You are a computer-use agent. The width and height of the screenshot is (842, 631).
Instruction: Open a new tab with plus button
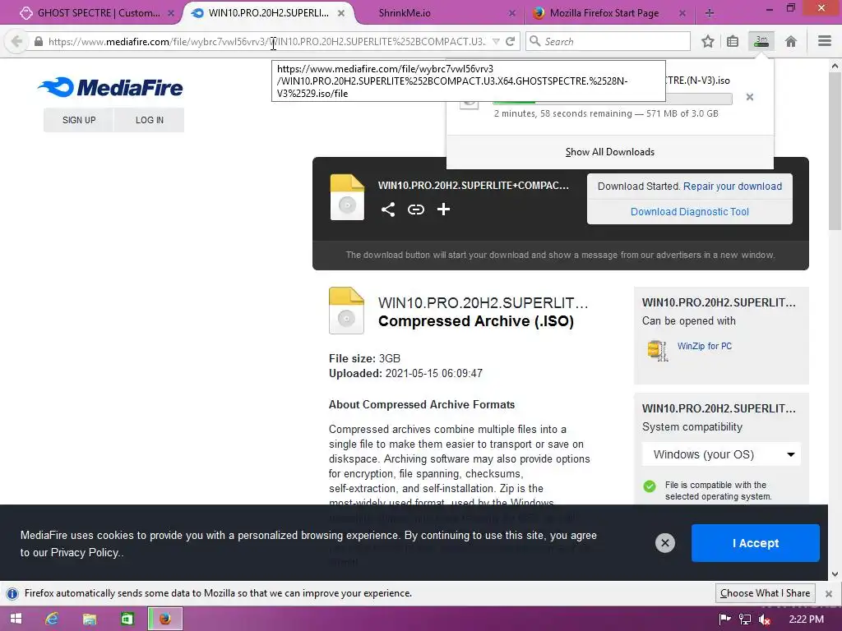710,13
